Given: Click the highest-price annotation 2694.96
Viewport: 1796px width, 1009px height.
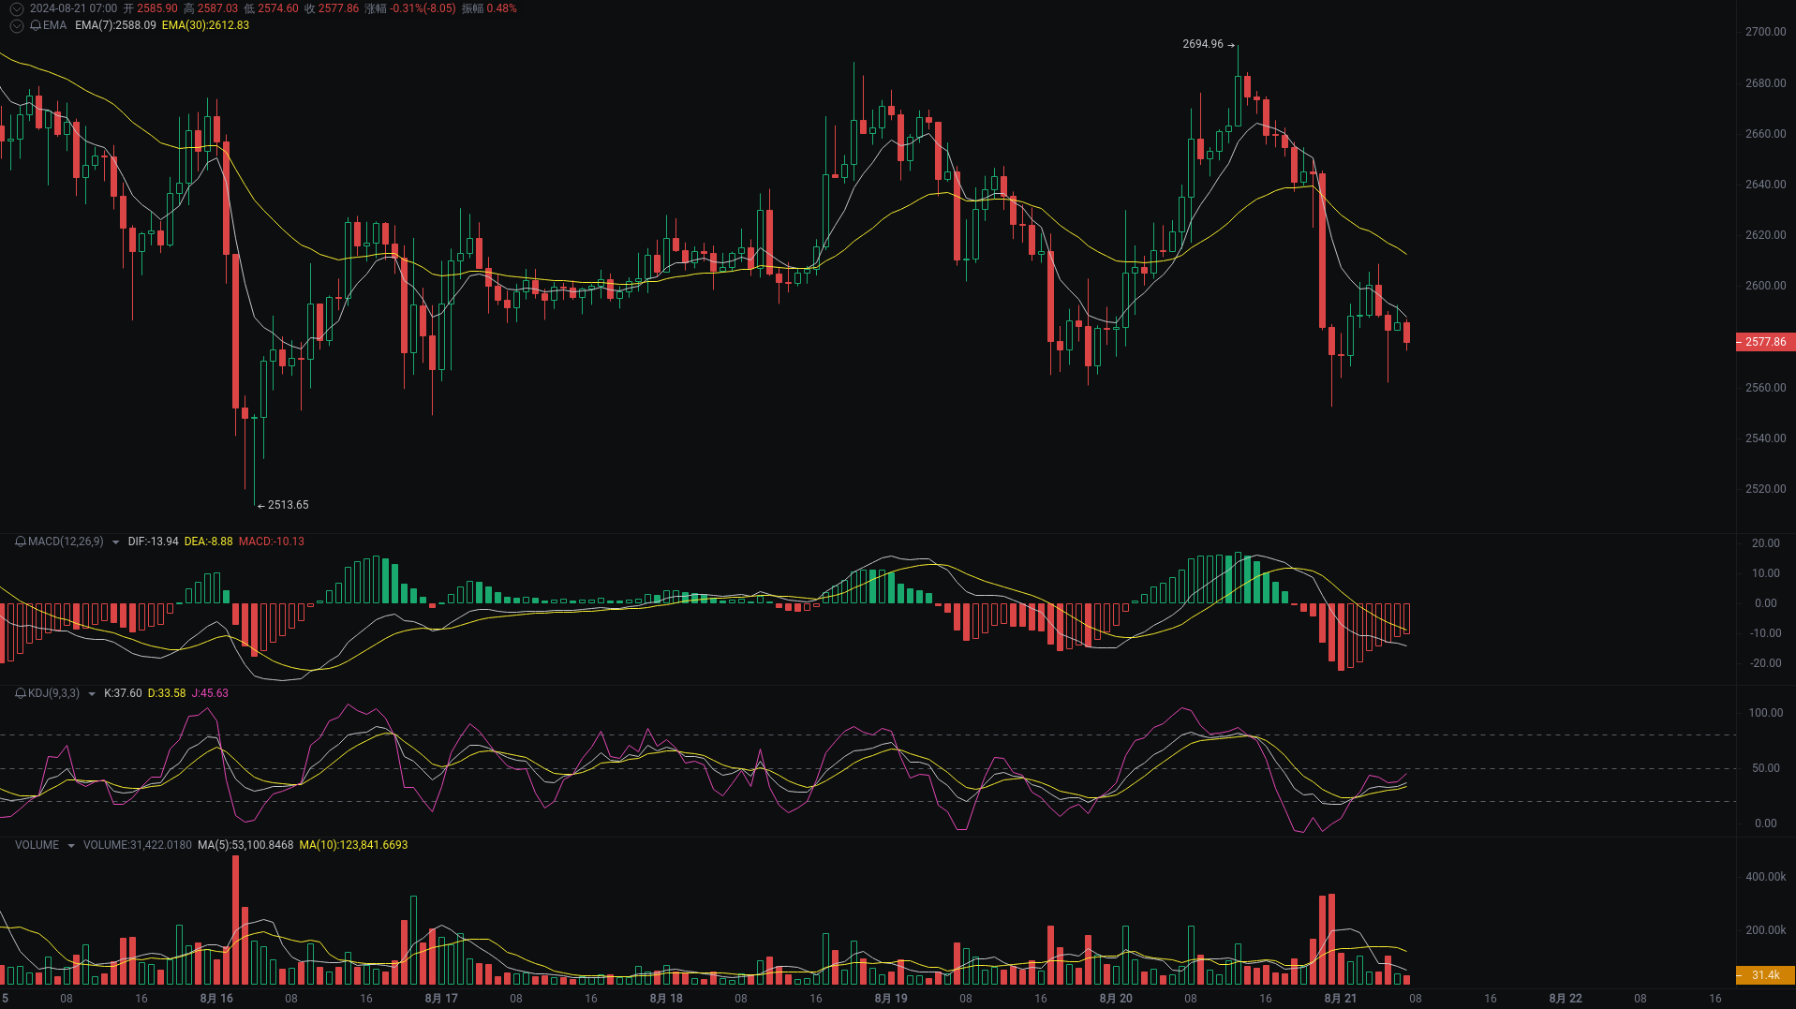Looking at the screenshot, I should click(x=1204, y=43).
